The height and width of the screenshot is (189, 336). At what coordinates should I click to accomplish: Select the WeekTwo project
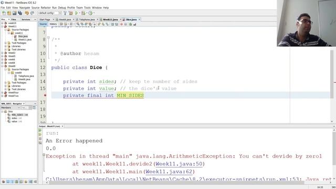click(13, 96)
